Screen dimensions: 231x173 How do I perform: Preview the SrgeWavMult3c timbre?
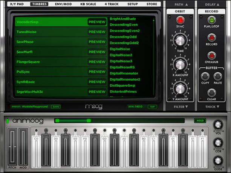[x=97, y=92]
